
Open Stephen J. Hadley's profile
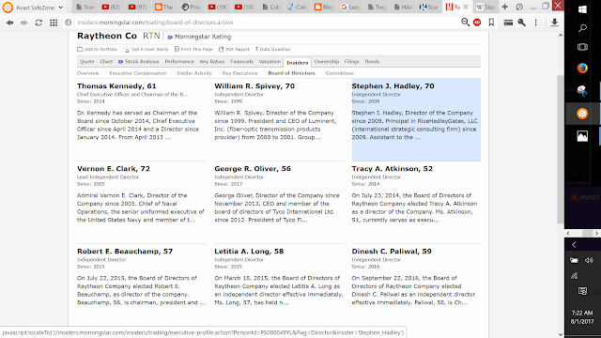pyautogui.click(x=393, y=86)
